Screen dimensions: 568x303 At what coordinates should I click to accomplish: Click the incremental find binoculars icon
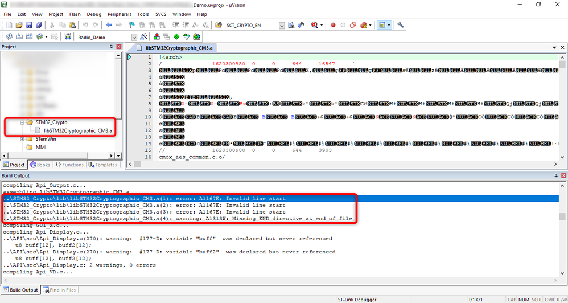(301, 26)
